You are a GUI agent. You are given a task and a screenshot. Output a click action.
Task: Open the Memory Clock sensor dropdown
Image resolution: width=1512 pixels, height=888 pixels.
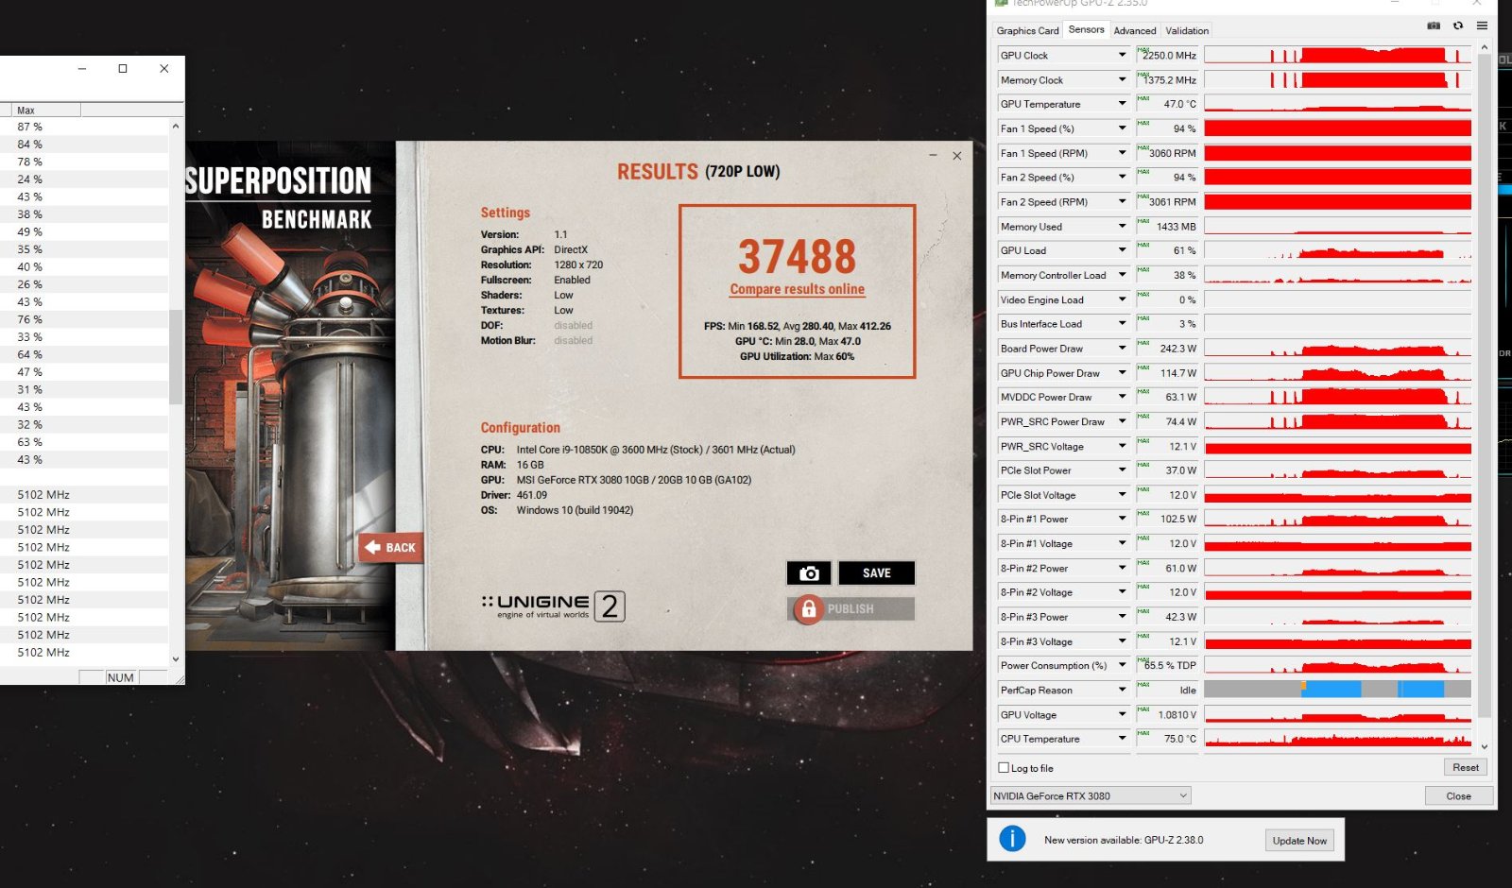pyautogui.click(x=1122, y=79)
